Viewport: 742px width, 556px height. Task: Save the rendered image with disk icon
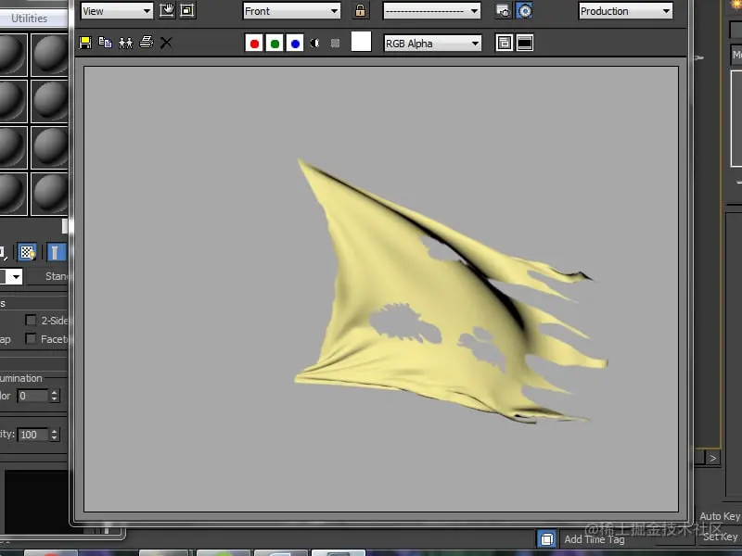pos(85,43)
